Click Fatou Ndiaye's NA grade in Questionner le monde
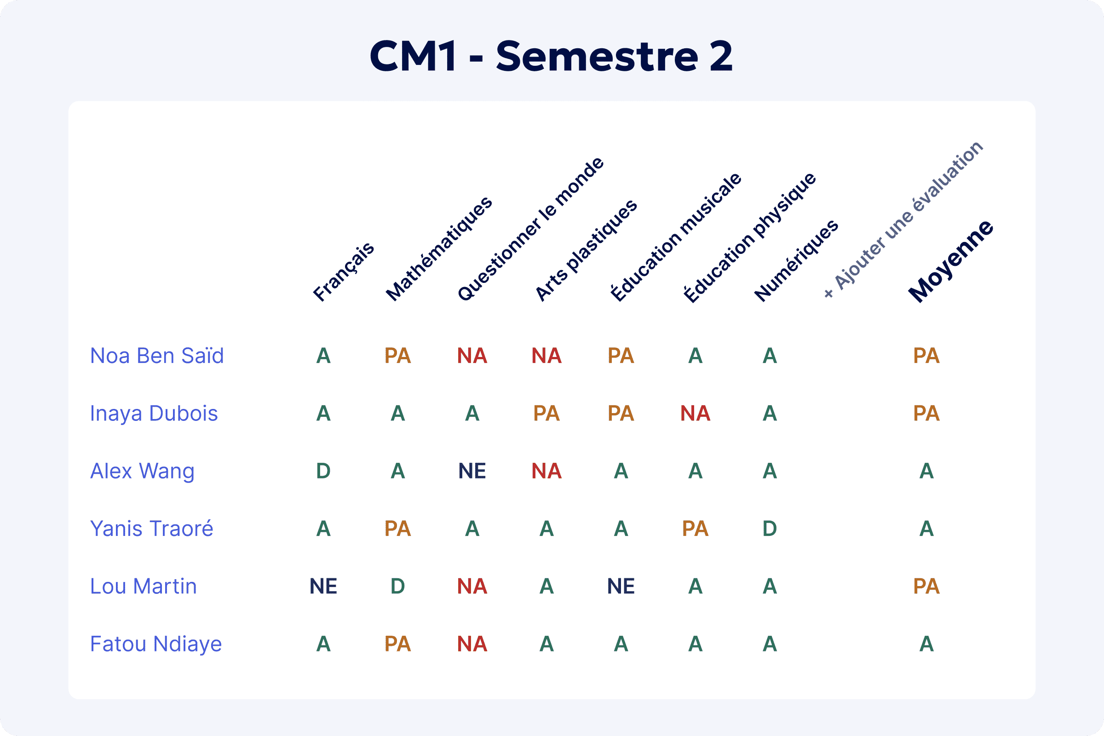 [x=472, y=644]
